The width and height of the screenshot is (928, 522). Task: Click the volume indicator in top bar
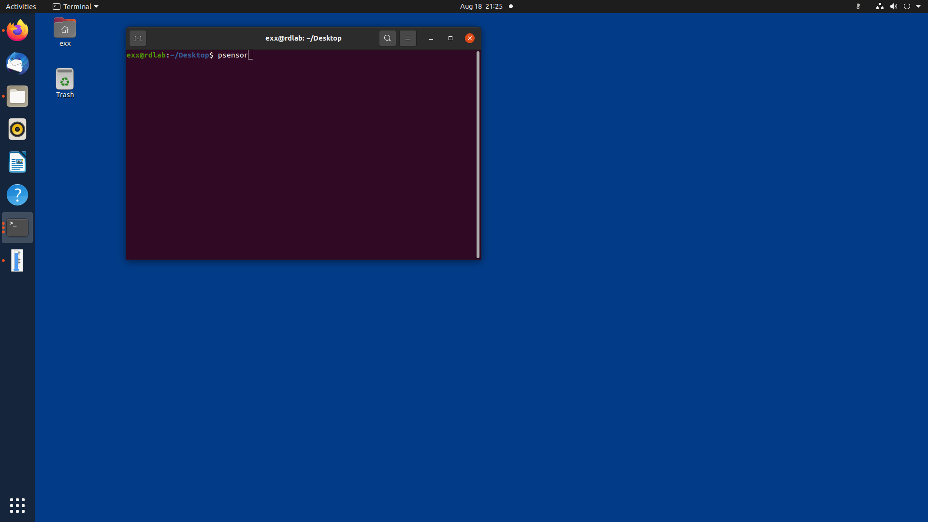pos(893,6)
